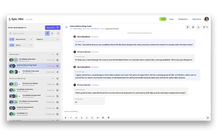Image resolution: width=218 pixels, height=136 pixels.
Task: Switch to the Chat tab
Action: pyautogui.click(x=162, y=19)
